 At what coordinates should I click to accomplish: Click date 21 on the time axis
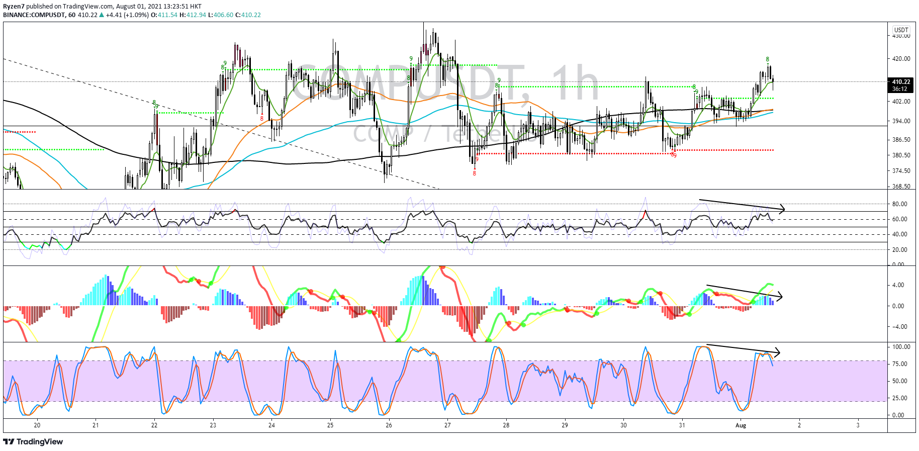click(x=96, y=425)
